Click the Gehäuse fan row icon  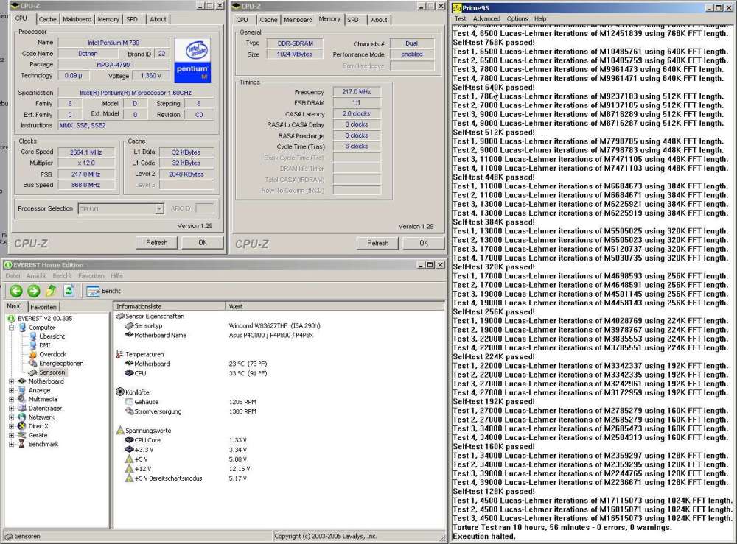(129, 402)
